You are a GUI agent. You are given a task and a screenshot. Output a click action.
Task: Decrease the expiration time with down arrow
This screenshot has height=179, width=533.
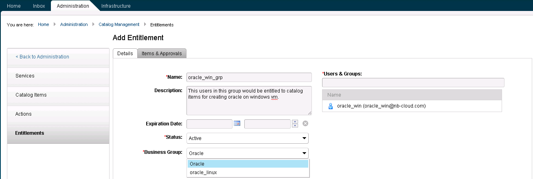point(295,126)
